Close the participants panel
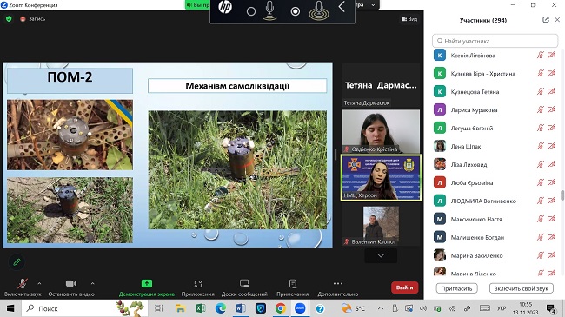The image size is (565, 317). [557, 20]
